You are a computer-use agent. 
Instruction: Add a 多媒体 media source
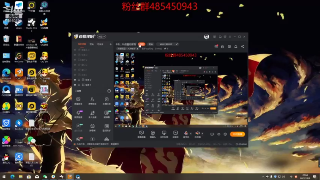click(176, 134)
